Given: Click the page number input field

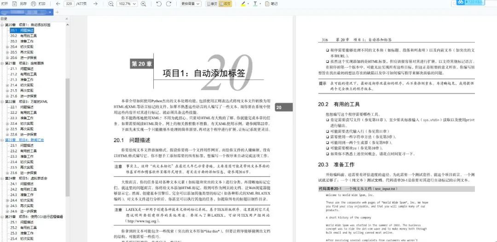Looking at the screenshot, I should 68,4.
